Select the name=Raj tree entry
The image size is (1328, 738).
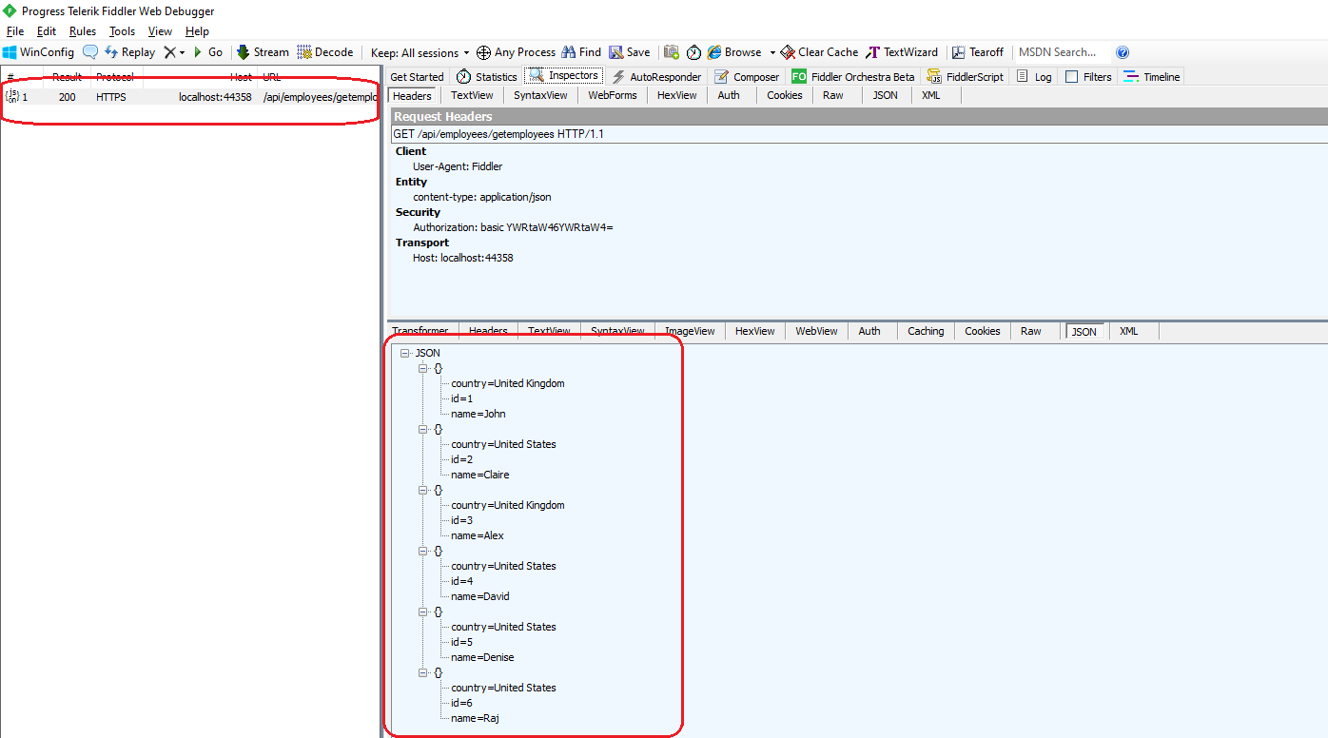tap(475, 718)
